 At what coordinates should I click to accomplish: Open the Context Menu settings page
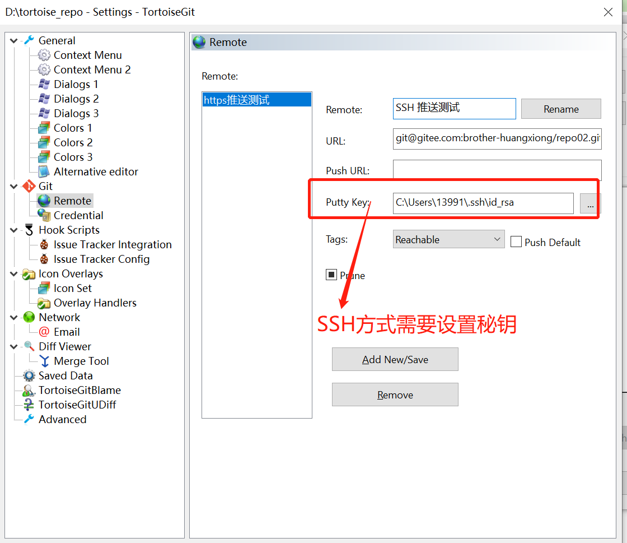(87, 55)
